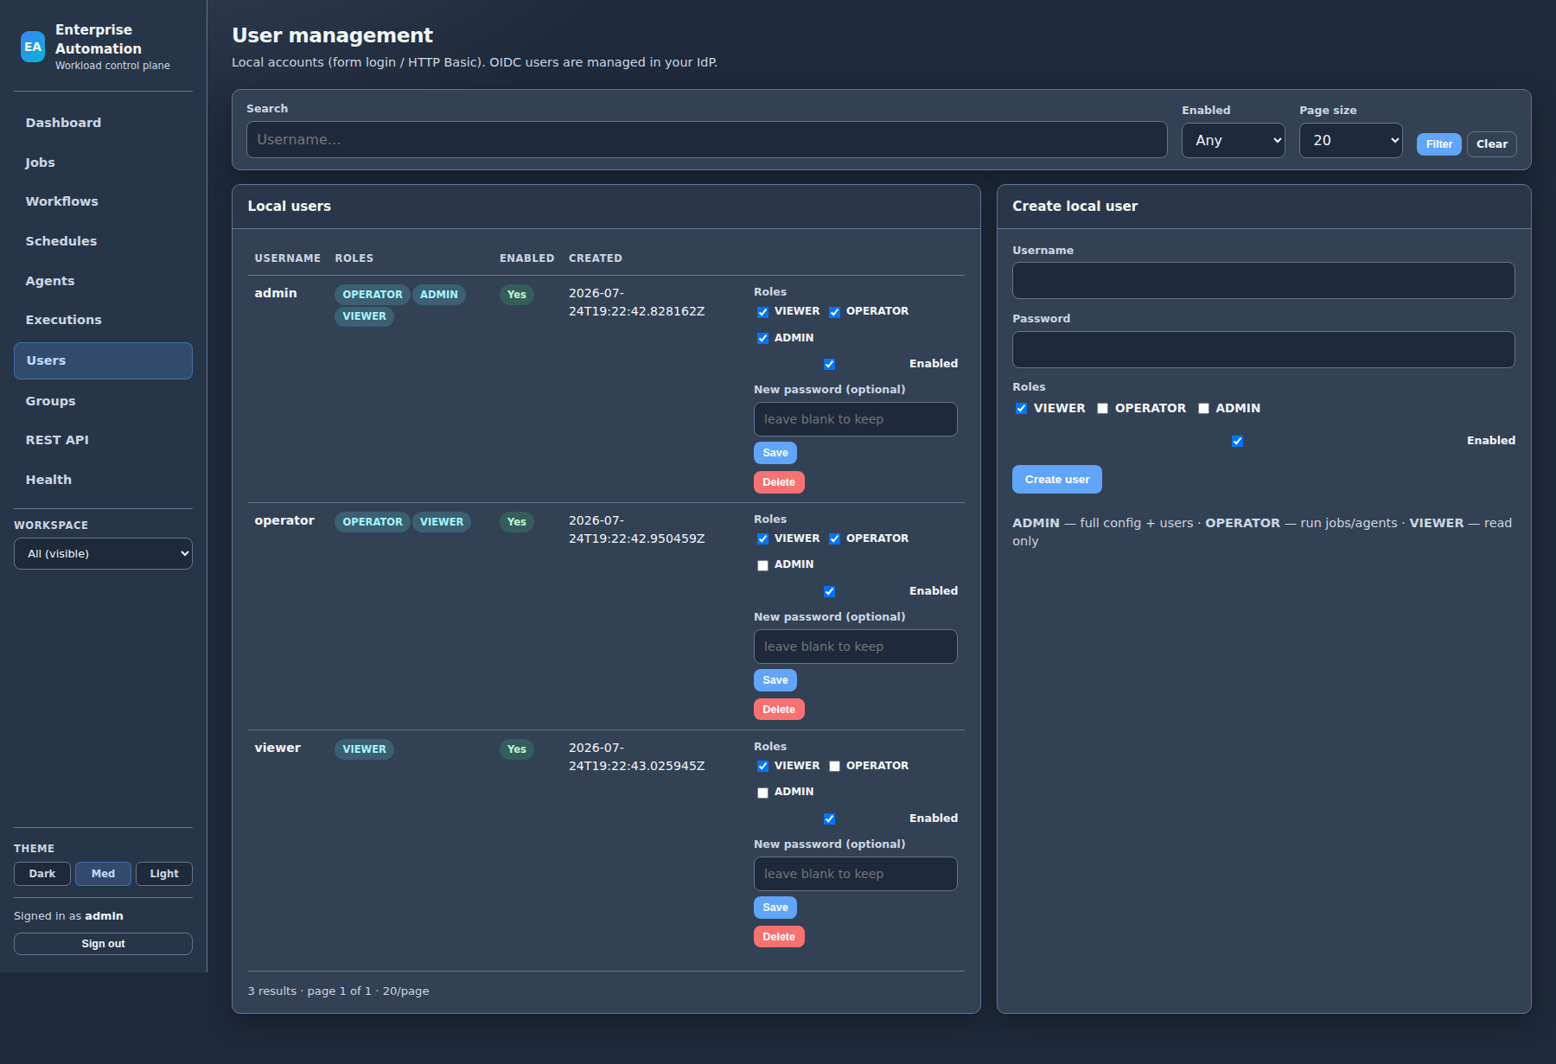Clear the search filters
This screenshot has width=1556, height=1064.
[x=1492, y=144]
